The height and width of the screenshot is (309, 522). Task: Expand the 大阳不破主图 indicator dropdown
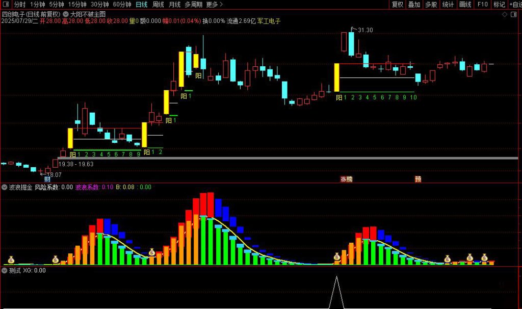(x=66, y=14)
